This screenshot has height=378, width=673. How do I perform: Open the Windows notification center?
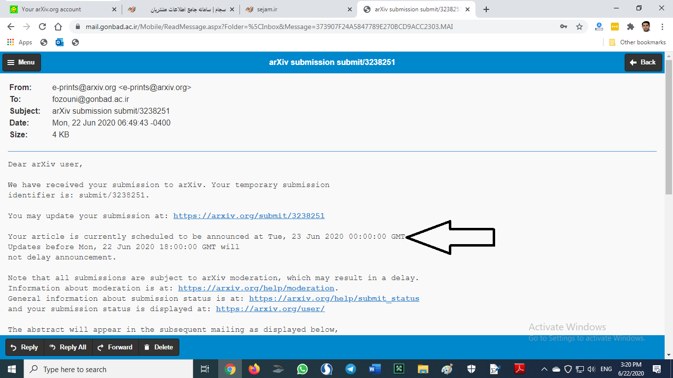(x=657, y=369)
